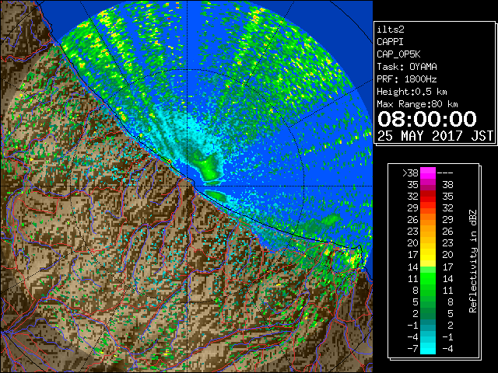The width and height of the screenshot is (498, 373).
Task: Click the 'Max Range:80 km' line
Action: (417, 104)
